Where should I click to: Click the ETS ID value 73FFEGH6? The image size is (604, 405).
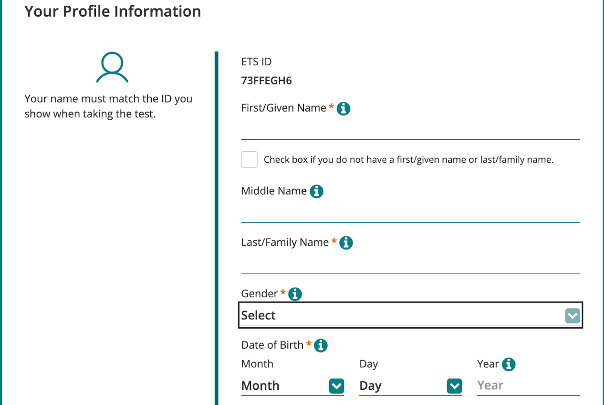266,81
